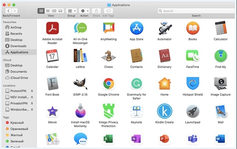Select the Зеленый green tag
The width and height of the screenshot is (237, 149).
click(19, 141)
